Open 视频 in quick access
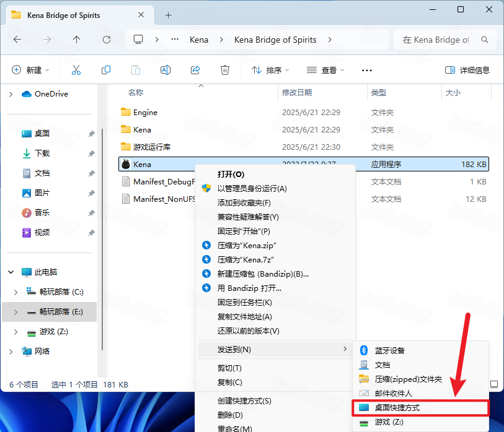This screenshot has width=504, height=432. pos(42,232)
